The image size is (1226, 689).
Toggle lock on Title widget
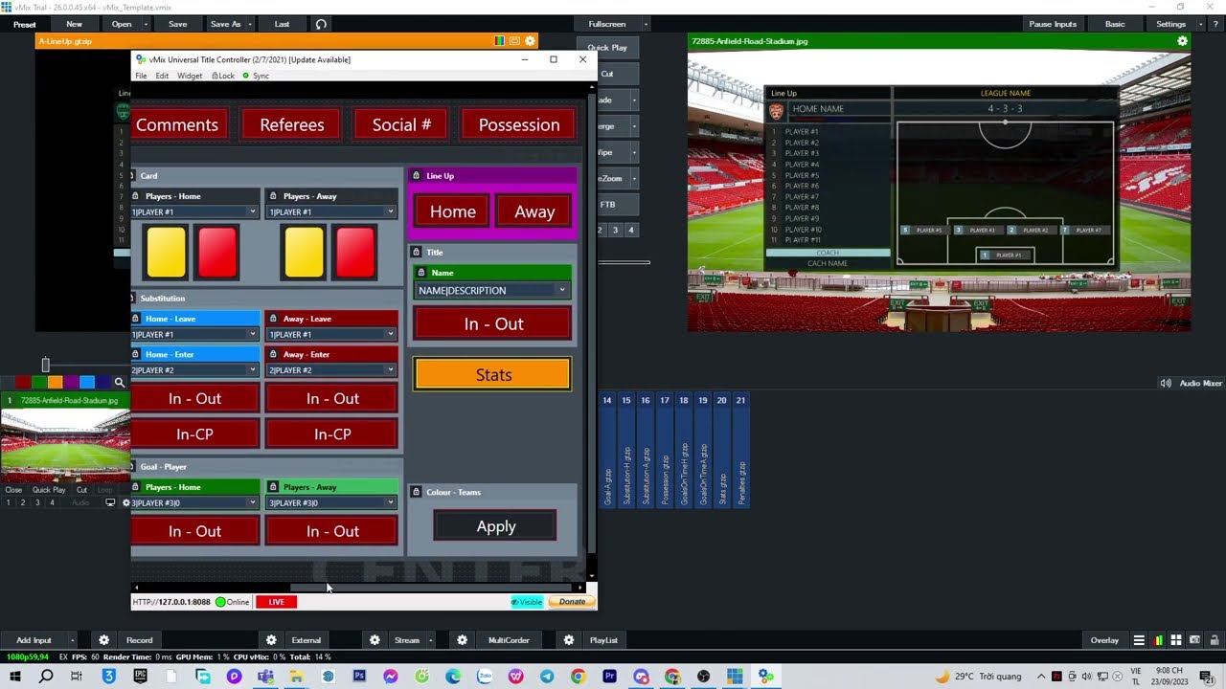tap(416, 253)
